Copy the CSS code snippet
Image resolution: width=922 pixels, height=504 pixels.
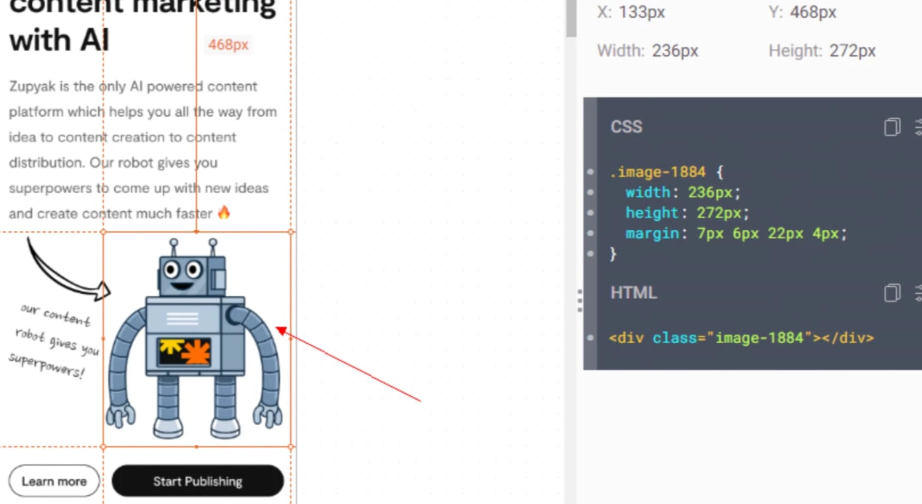pos(892,127)
